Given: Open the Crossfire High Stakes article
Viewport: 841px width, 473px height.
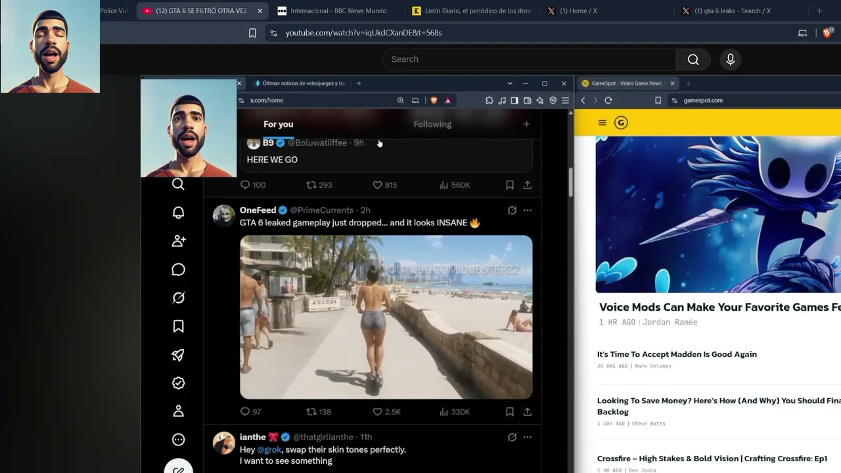Looking at the screenshot, I should point(712,459).
